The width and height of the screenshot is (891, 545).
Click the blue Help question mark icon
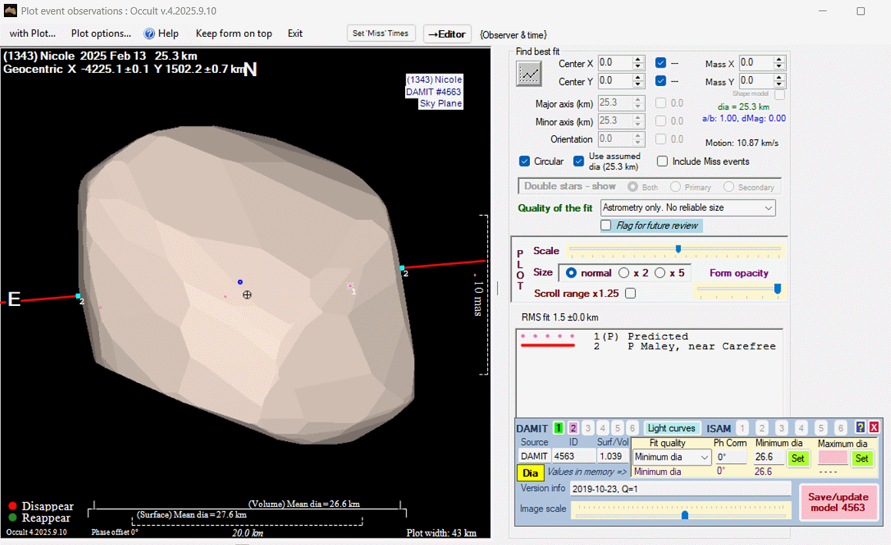tap(149, 33)
